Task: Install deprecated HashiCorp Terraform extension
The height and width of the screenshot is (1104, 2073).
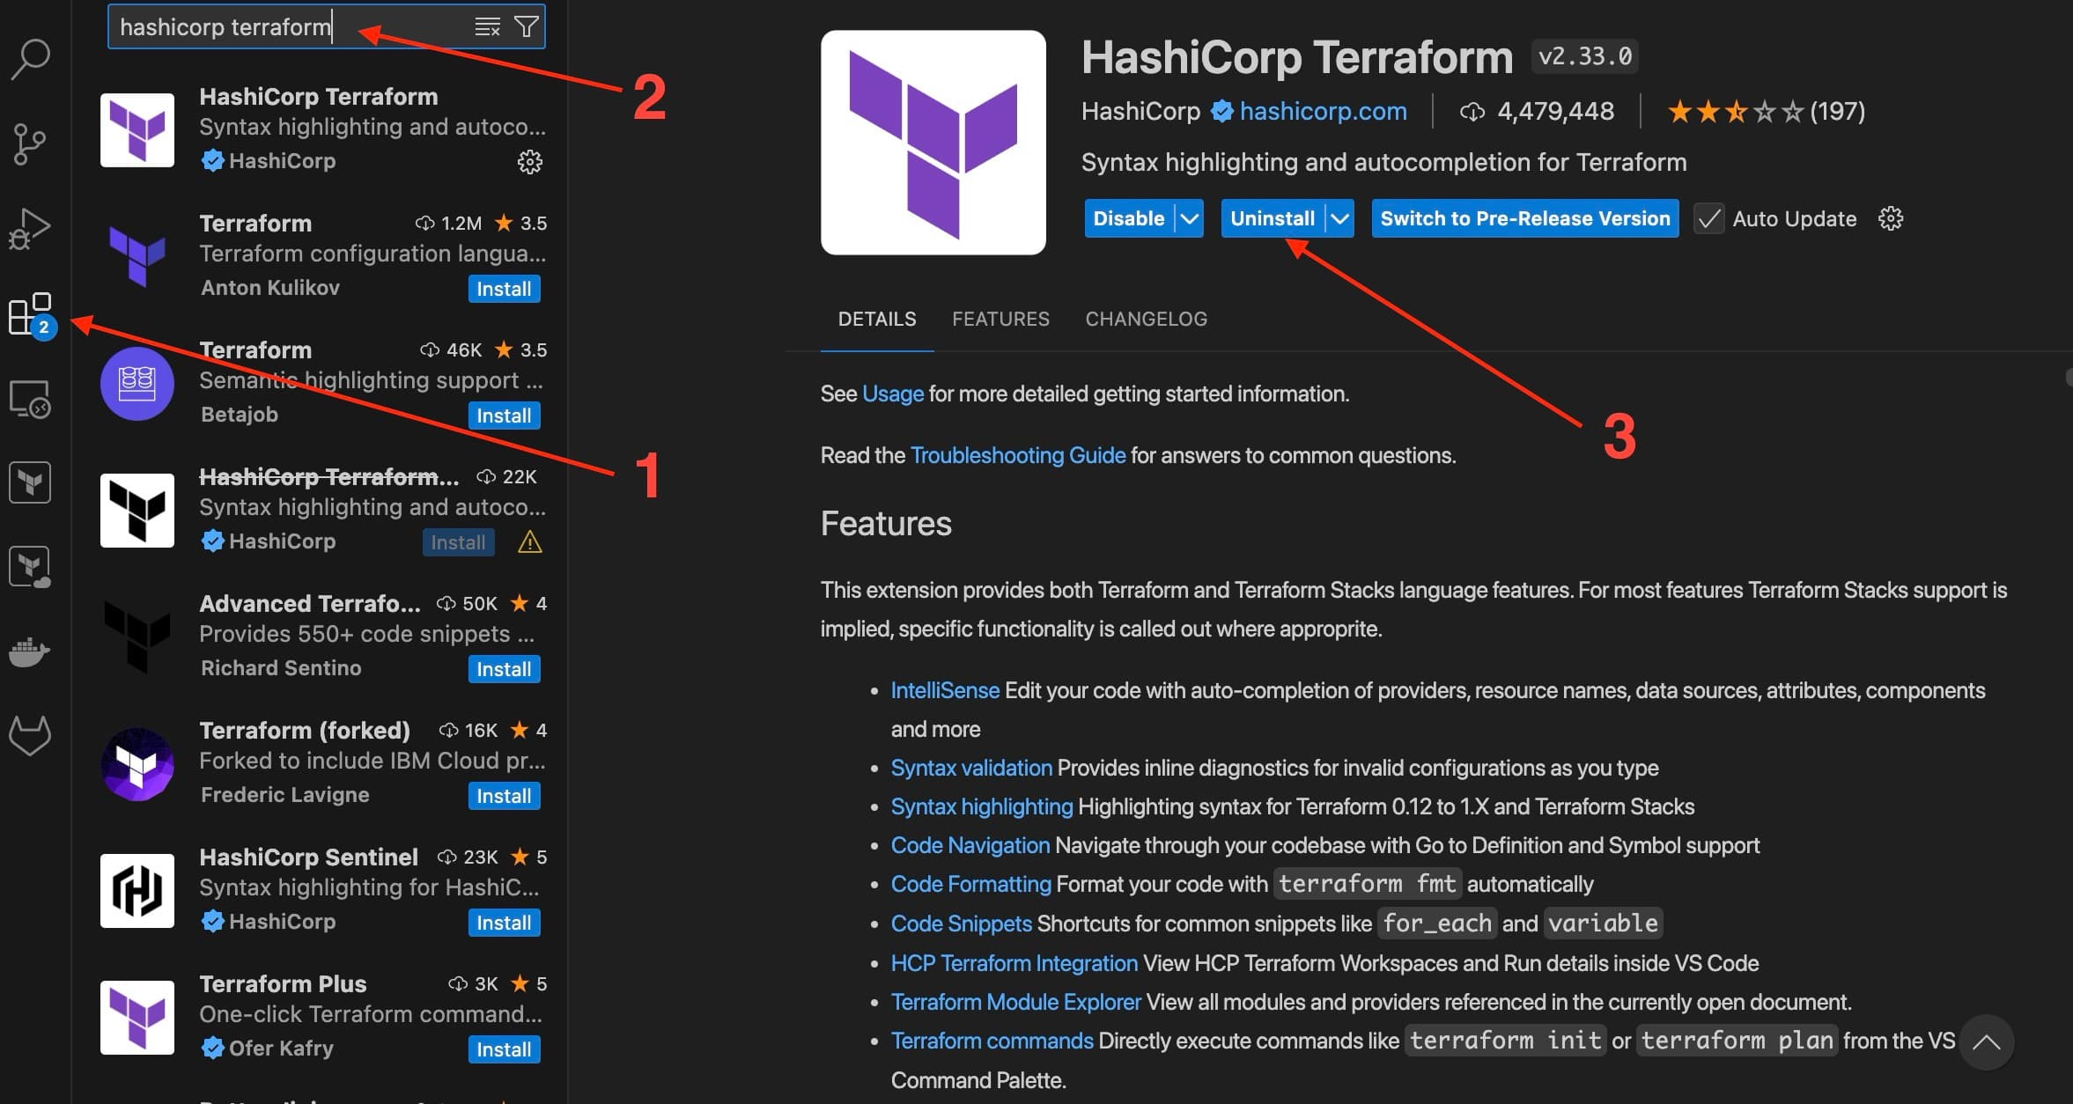Action: point(458,542)
